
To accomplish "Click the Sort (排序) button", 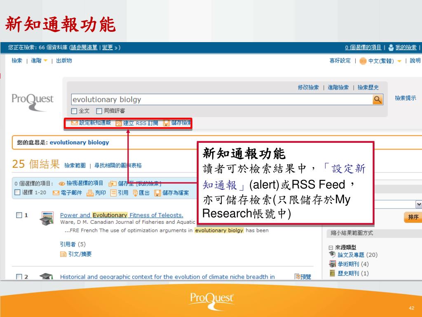I will tap(413, 217).
